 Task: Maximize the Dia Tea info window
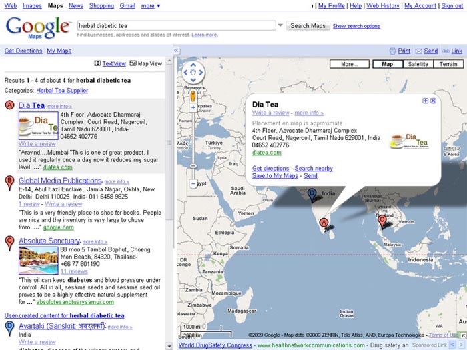426,101
